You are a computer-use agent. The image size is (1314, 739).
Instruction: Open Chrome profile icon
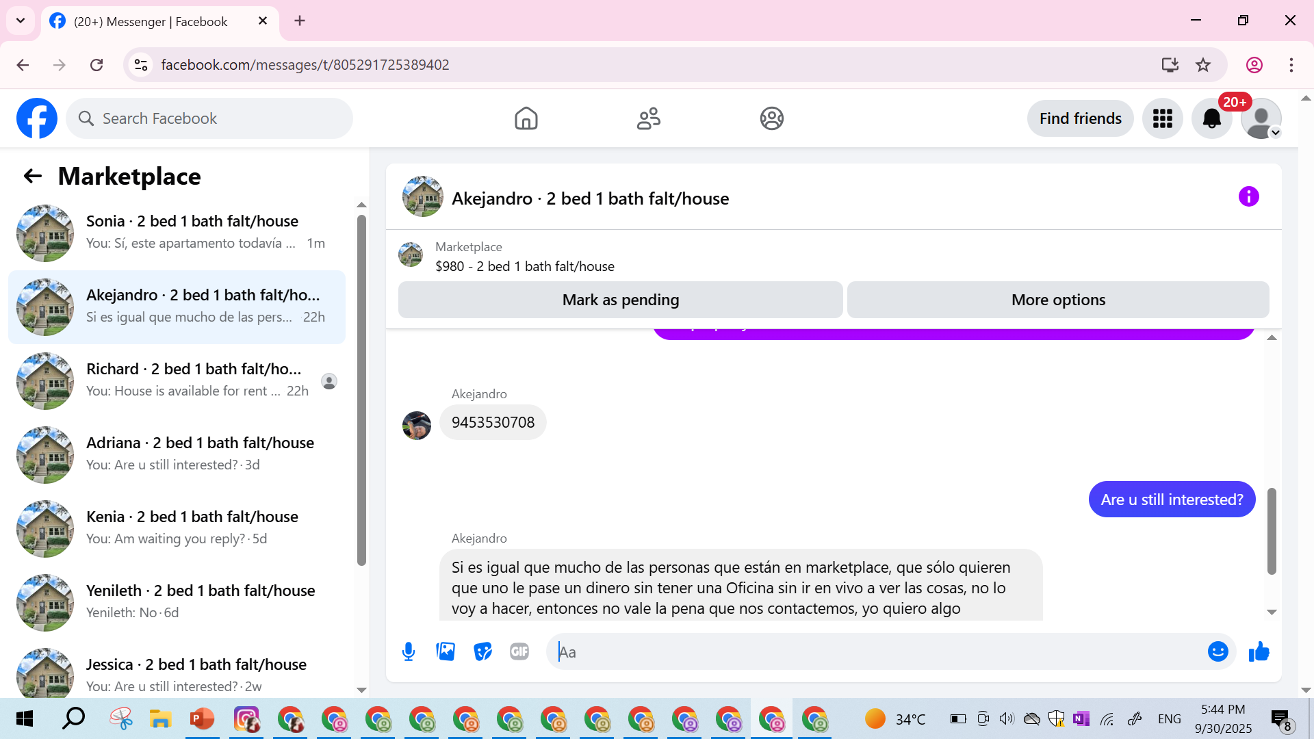[x=1254, y=65]
